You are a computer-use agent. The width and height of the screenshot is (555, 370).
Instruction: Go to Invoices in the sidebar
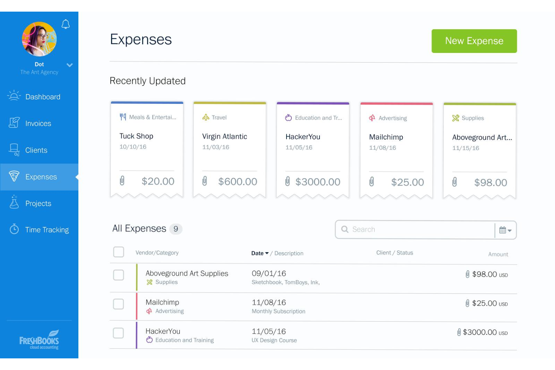pyautogui.click(x=39, y=123)
